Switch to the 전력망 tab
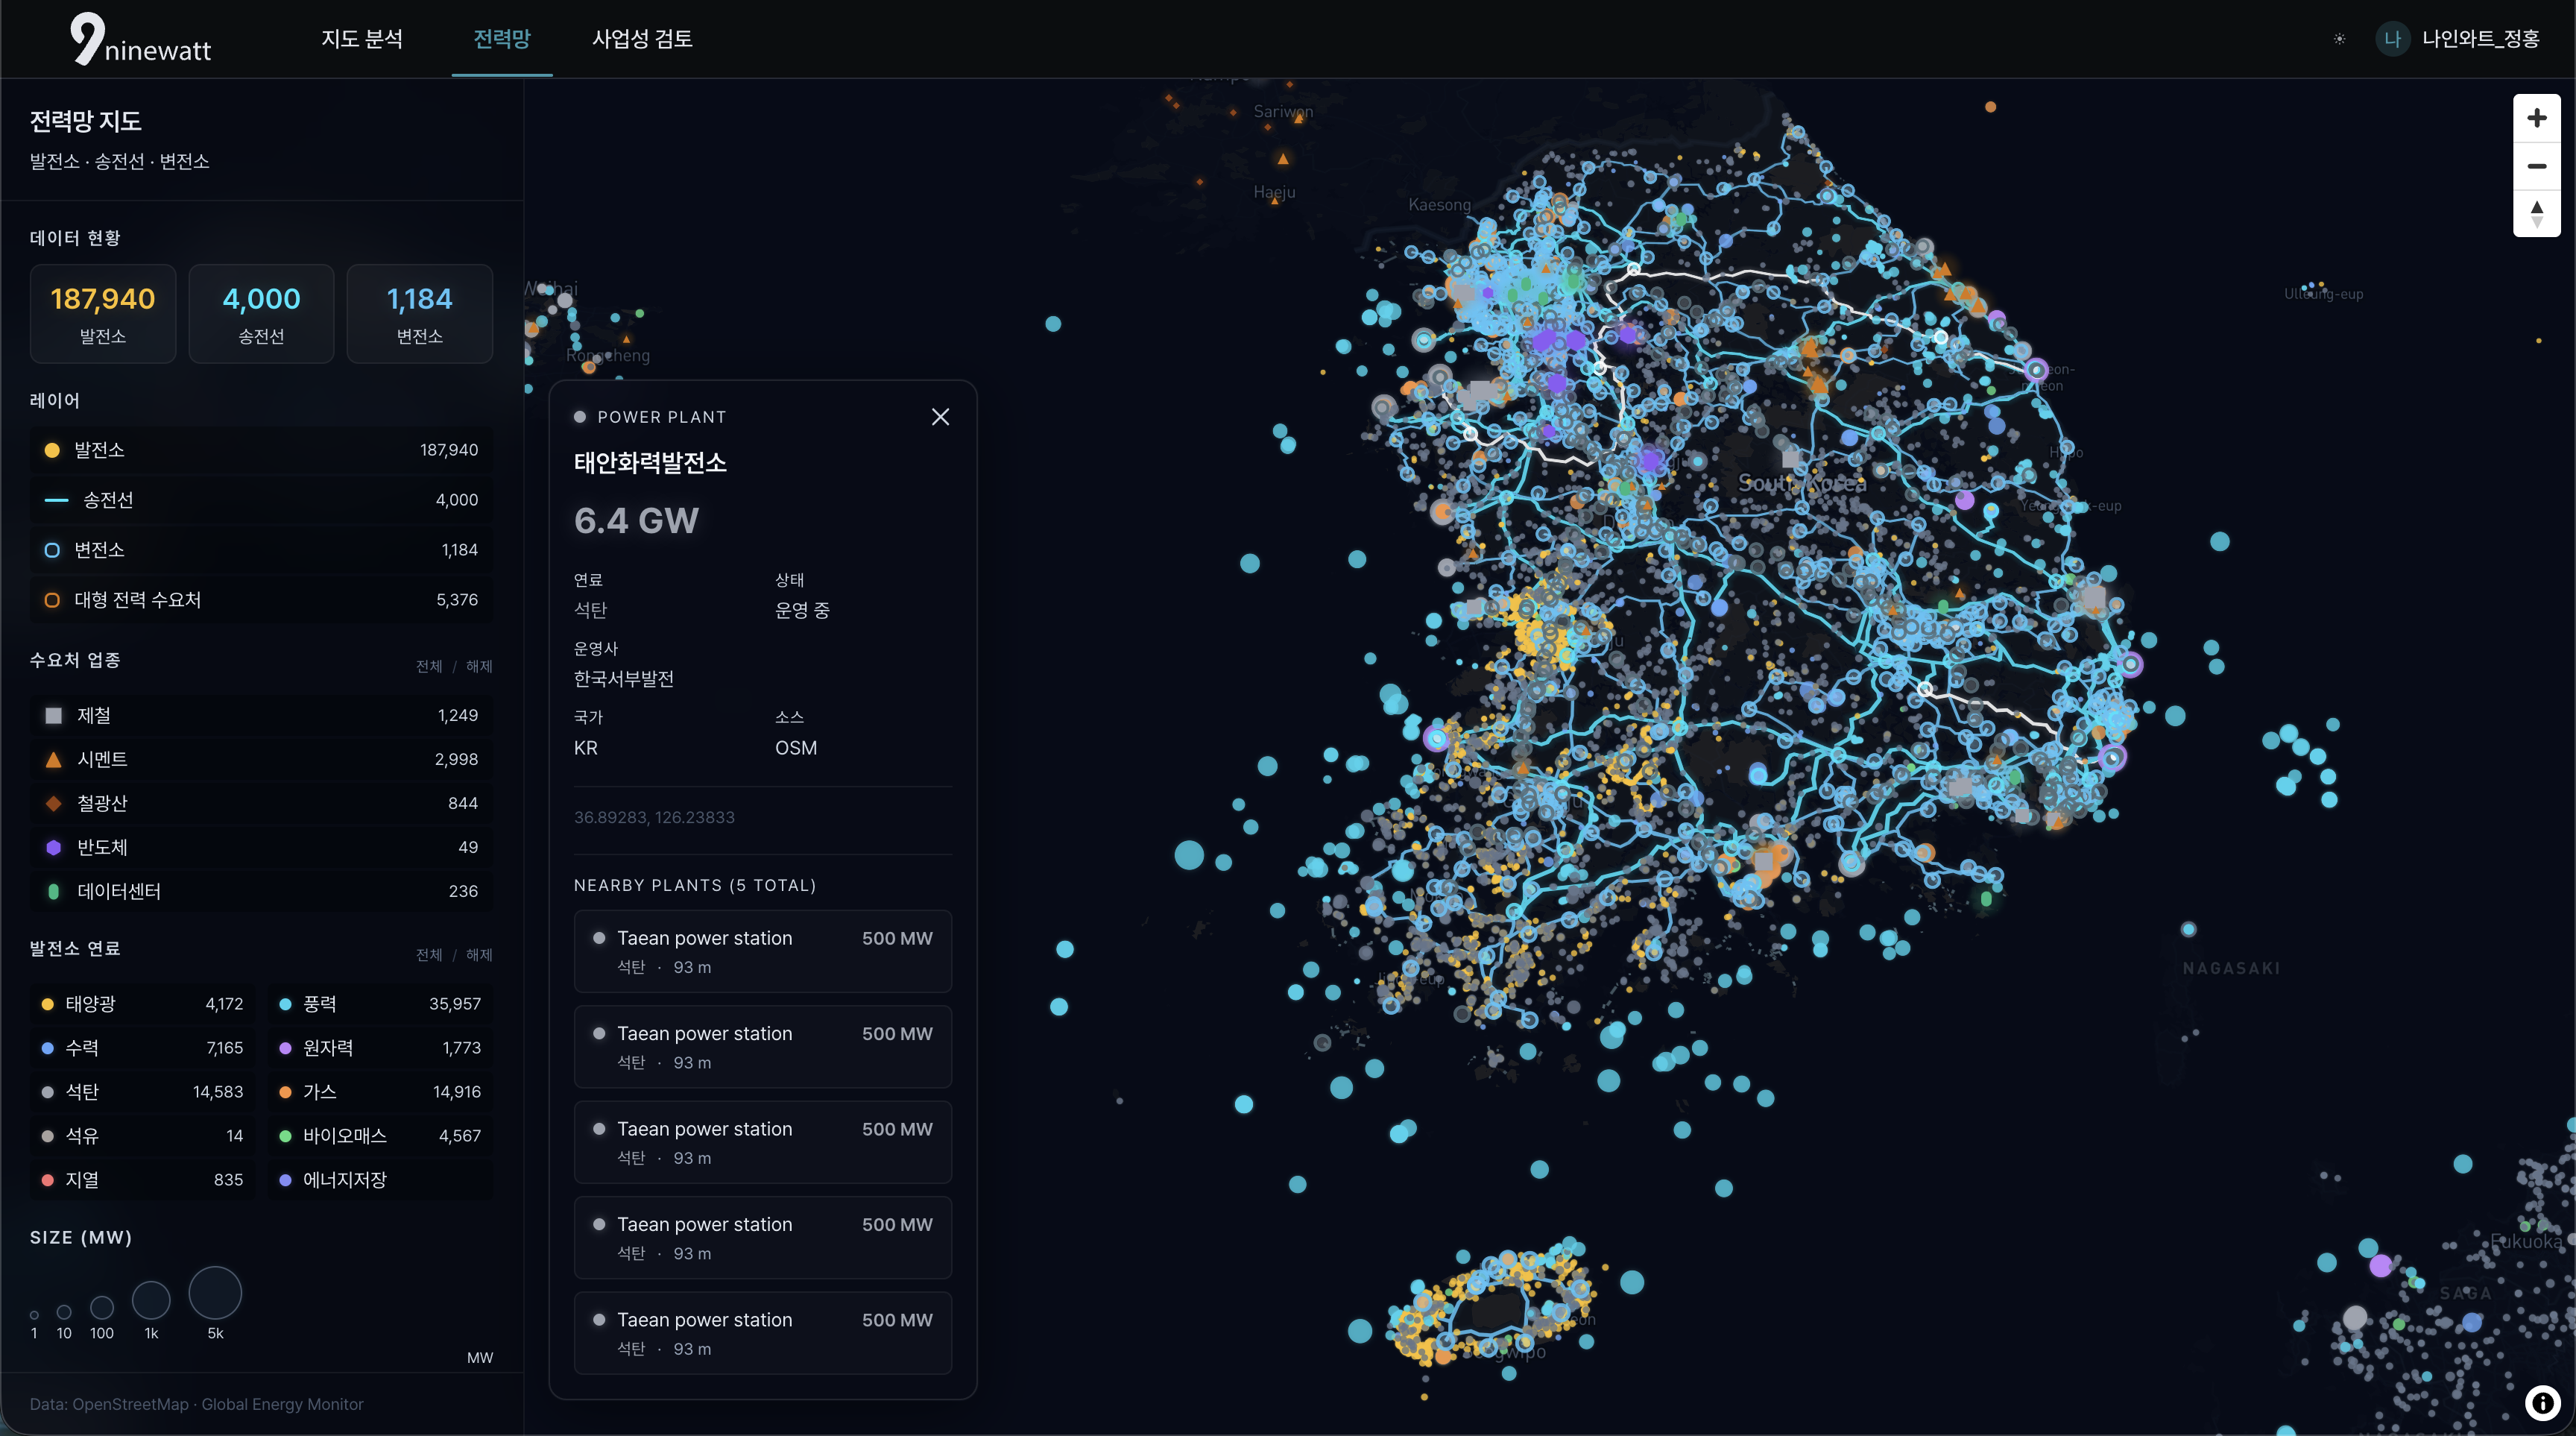Image resolution: width=2576 pixels, height=1436 pixels. pyautogui.click(x=502, y=39)
